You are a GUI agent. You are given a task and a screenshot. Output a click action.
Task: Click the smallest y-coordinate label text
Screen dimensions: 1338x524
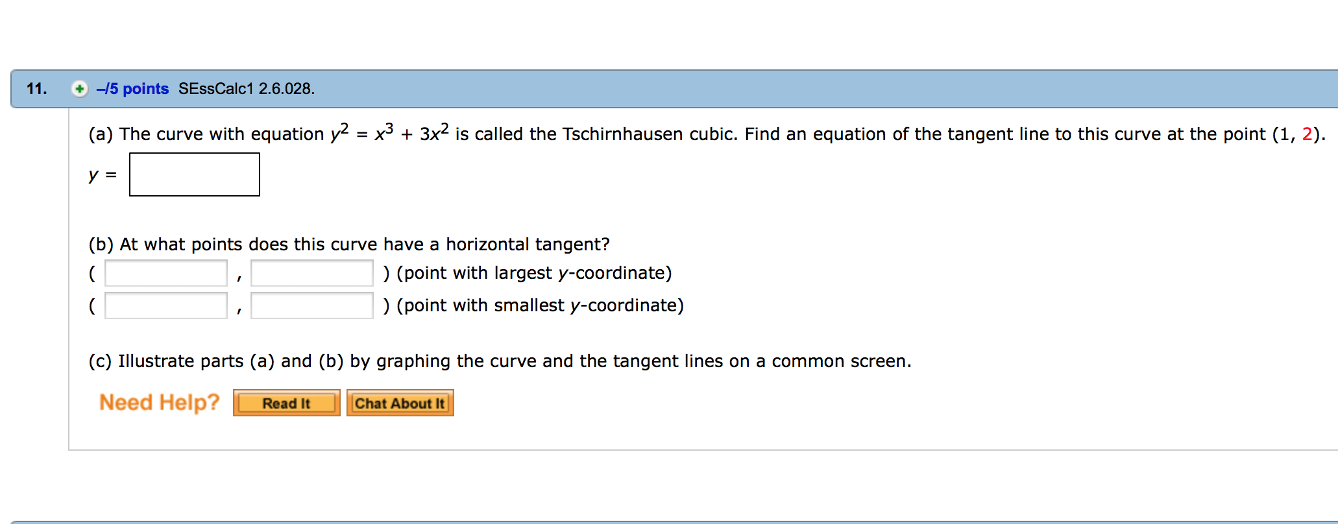pyautogui.click(x=540, y=305)
